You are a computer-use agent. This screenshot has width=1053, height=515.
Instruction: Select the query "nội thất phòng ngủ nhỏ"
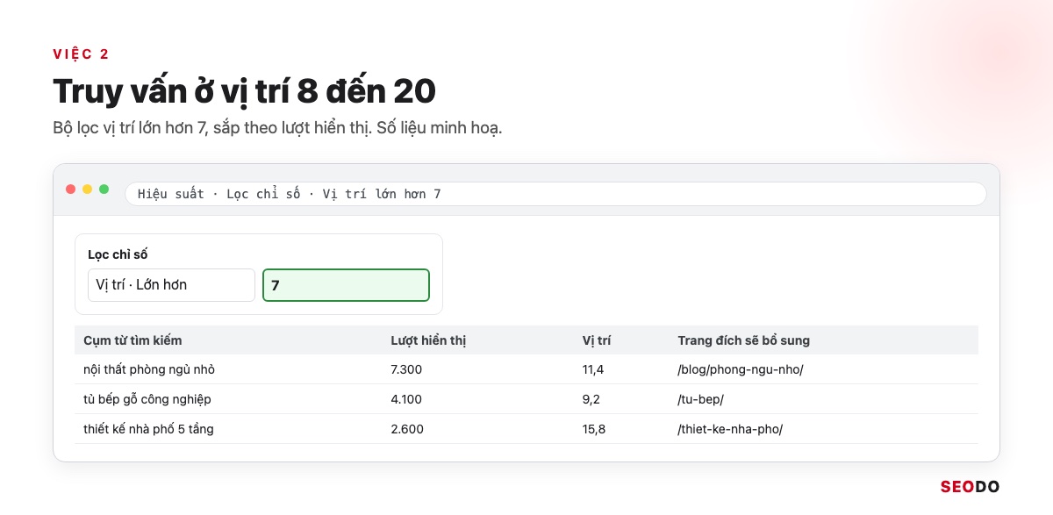tap(149, 369)
